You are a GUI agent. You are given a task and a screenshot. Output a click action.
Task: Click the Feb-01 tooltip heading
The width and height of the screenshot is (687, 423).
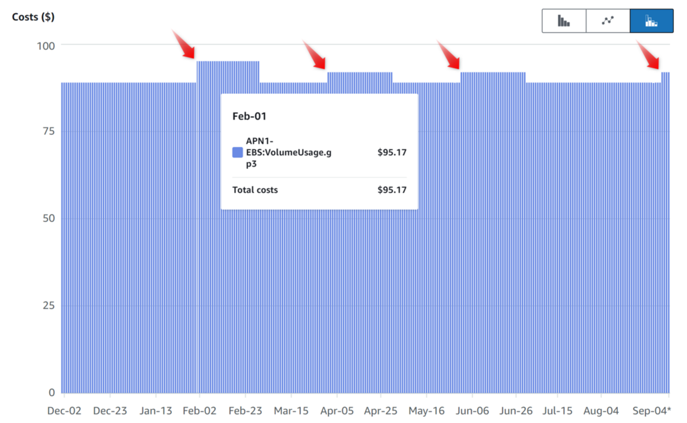(x=249, y=116)
